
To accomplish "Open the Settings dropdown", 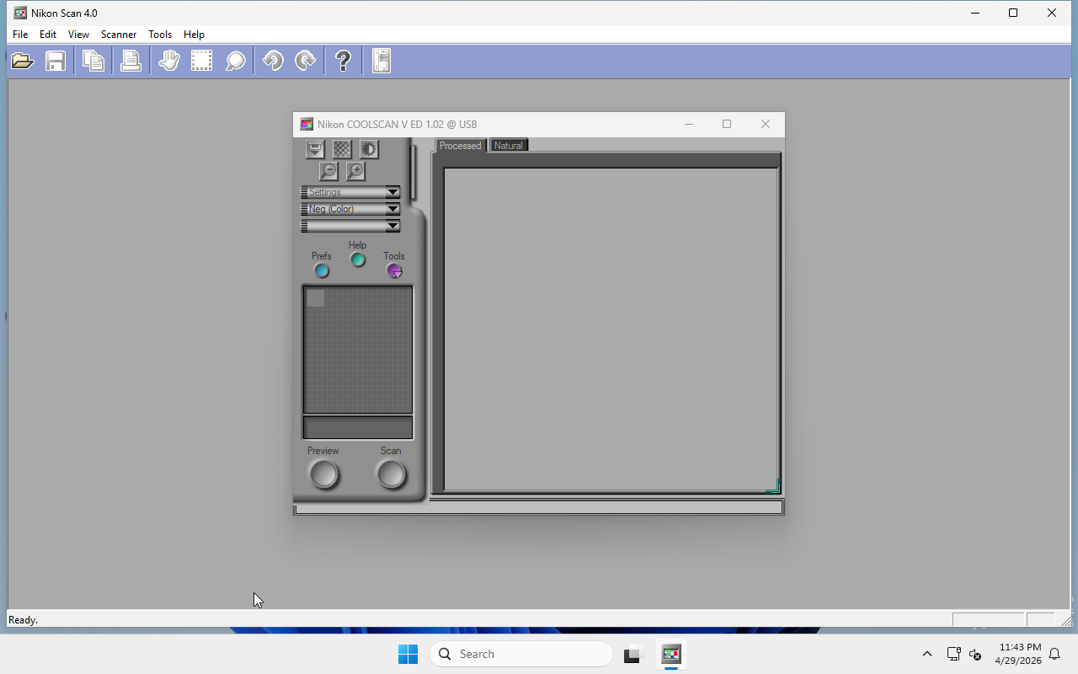I will click(x=350, y=192).
